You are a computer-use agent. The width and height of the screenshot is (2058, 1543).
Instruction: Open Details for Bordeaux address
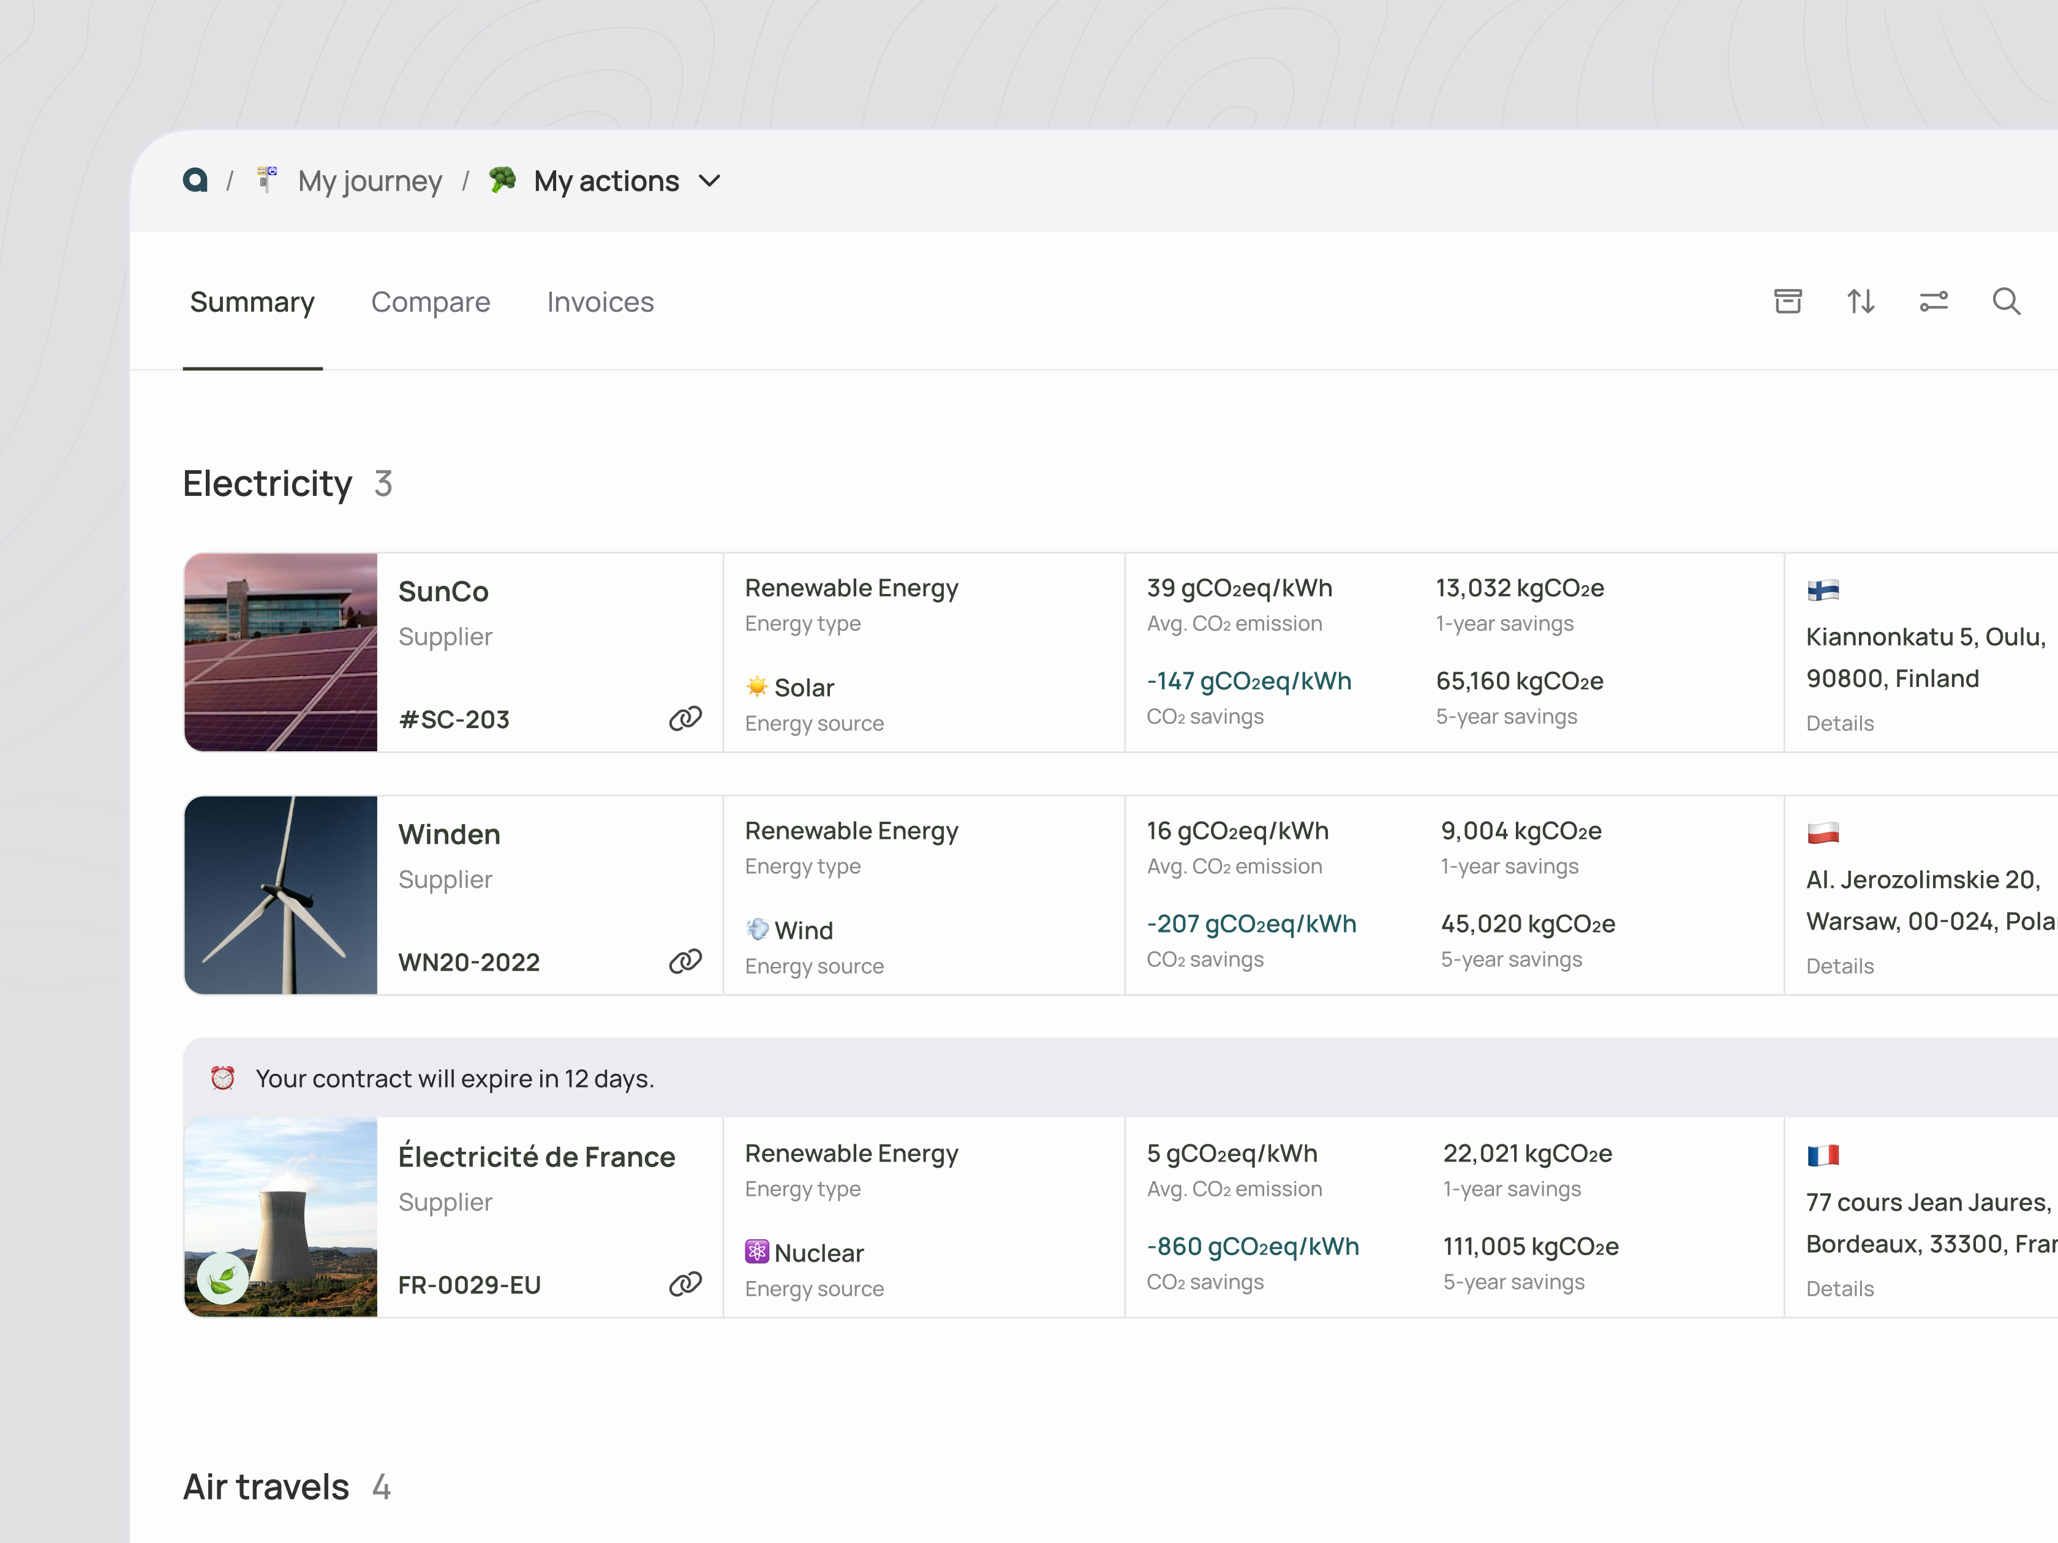tap(1839, 1289)
